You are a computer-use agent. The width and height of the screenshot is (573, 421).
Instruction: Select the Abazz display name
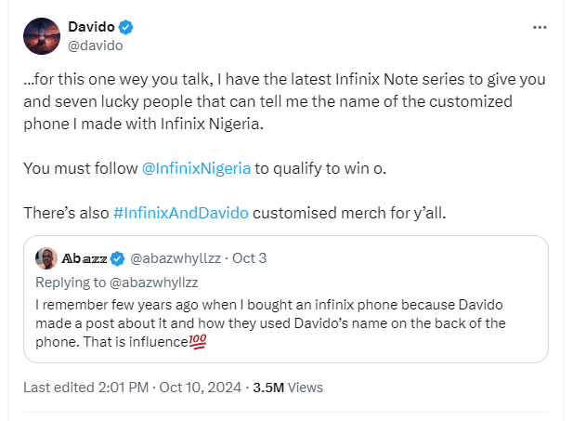click(84, 257)
